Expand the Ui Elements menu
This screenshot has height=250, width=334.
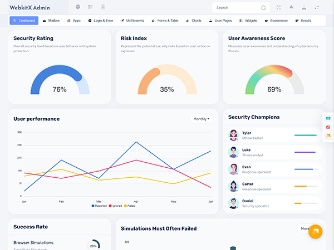coord(132,21)
